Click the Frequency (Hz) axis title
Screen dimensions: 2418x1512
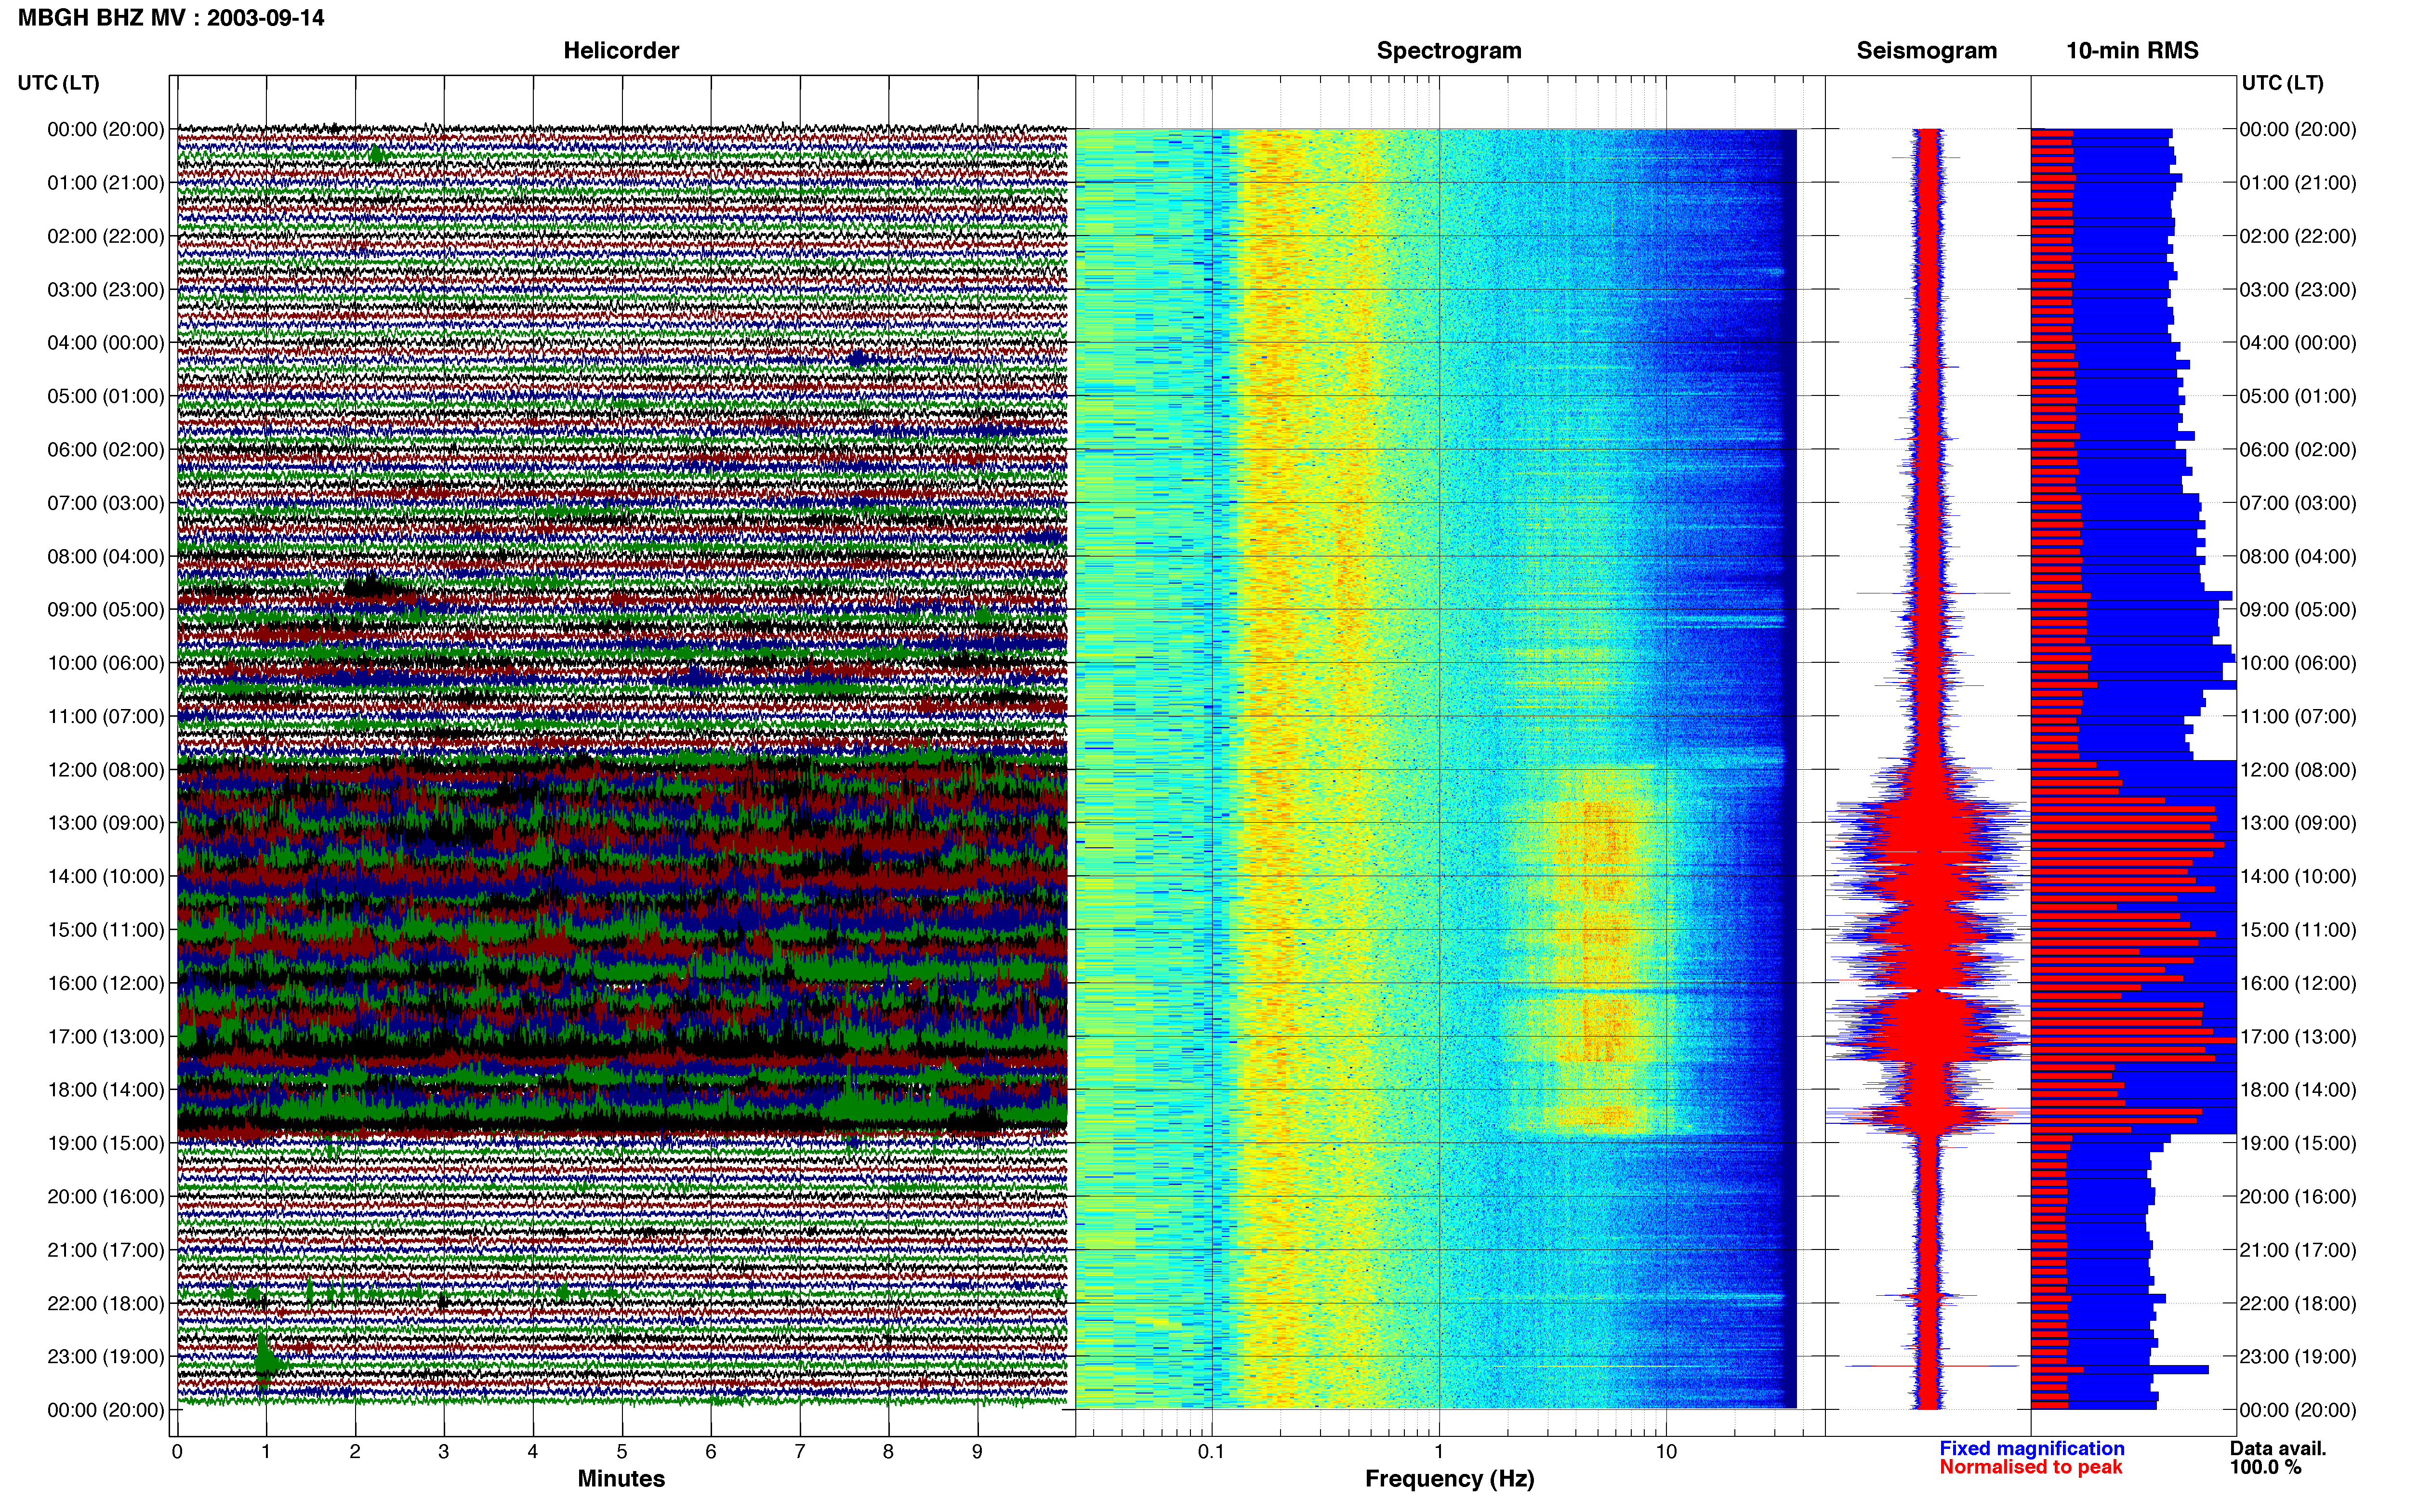pos(1449,1479)
